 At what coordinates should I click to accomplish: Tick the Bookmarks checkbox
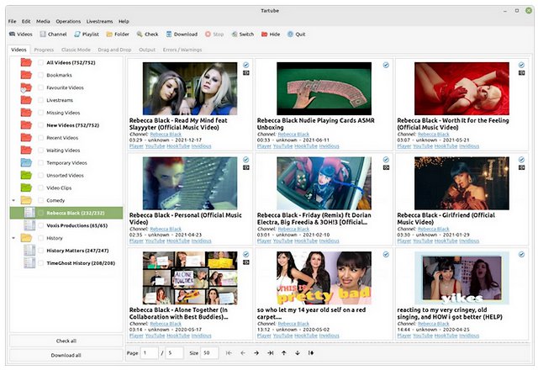41,75
